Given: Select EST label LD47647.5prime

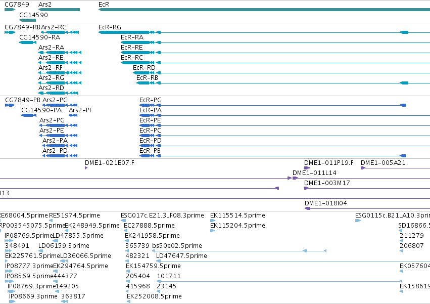Looking at the screenshot, I should point(181,256).
